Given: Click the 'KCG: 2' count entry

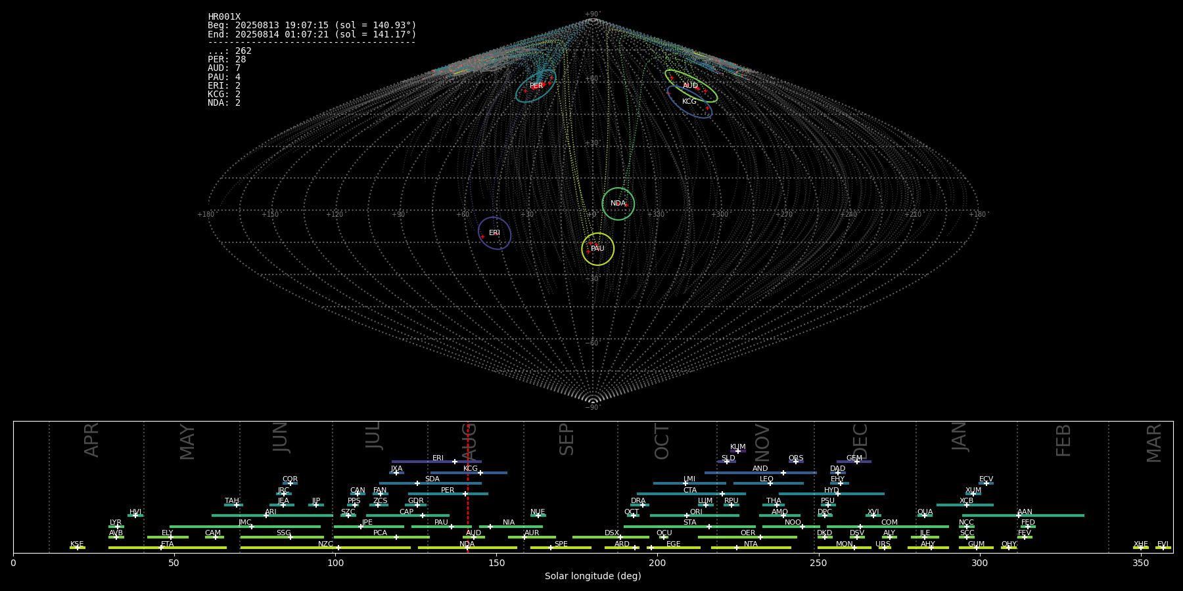Looking at the screenshot, I should click(x=224, y=95).
